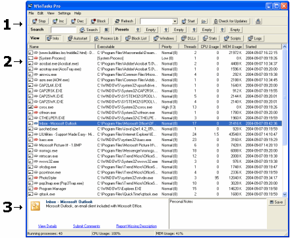The image size is (290, 238).
Task: Open the Help menu
Action: (78, 13)
